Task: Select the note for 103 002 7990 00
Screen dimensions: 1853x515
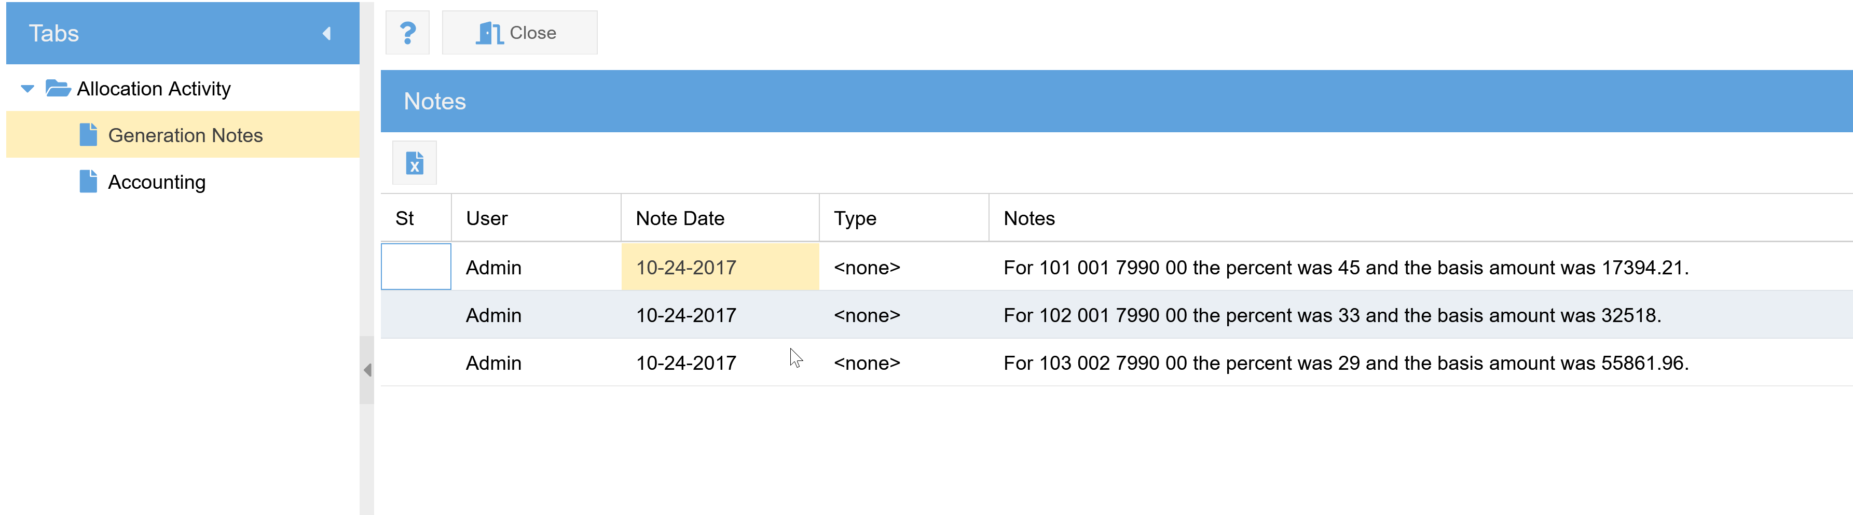Action: click(x=1345, y=363)
